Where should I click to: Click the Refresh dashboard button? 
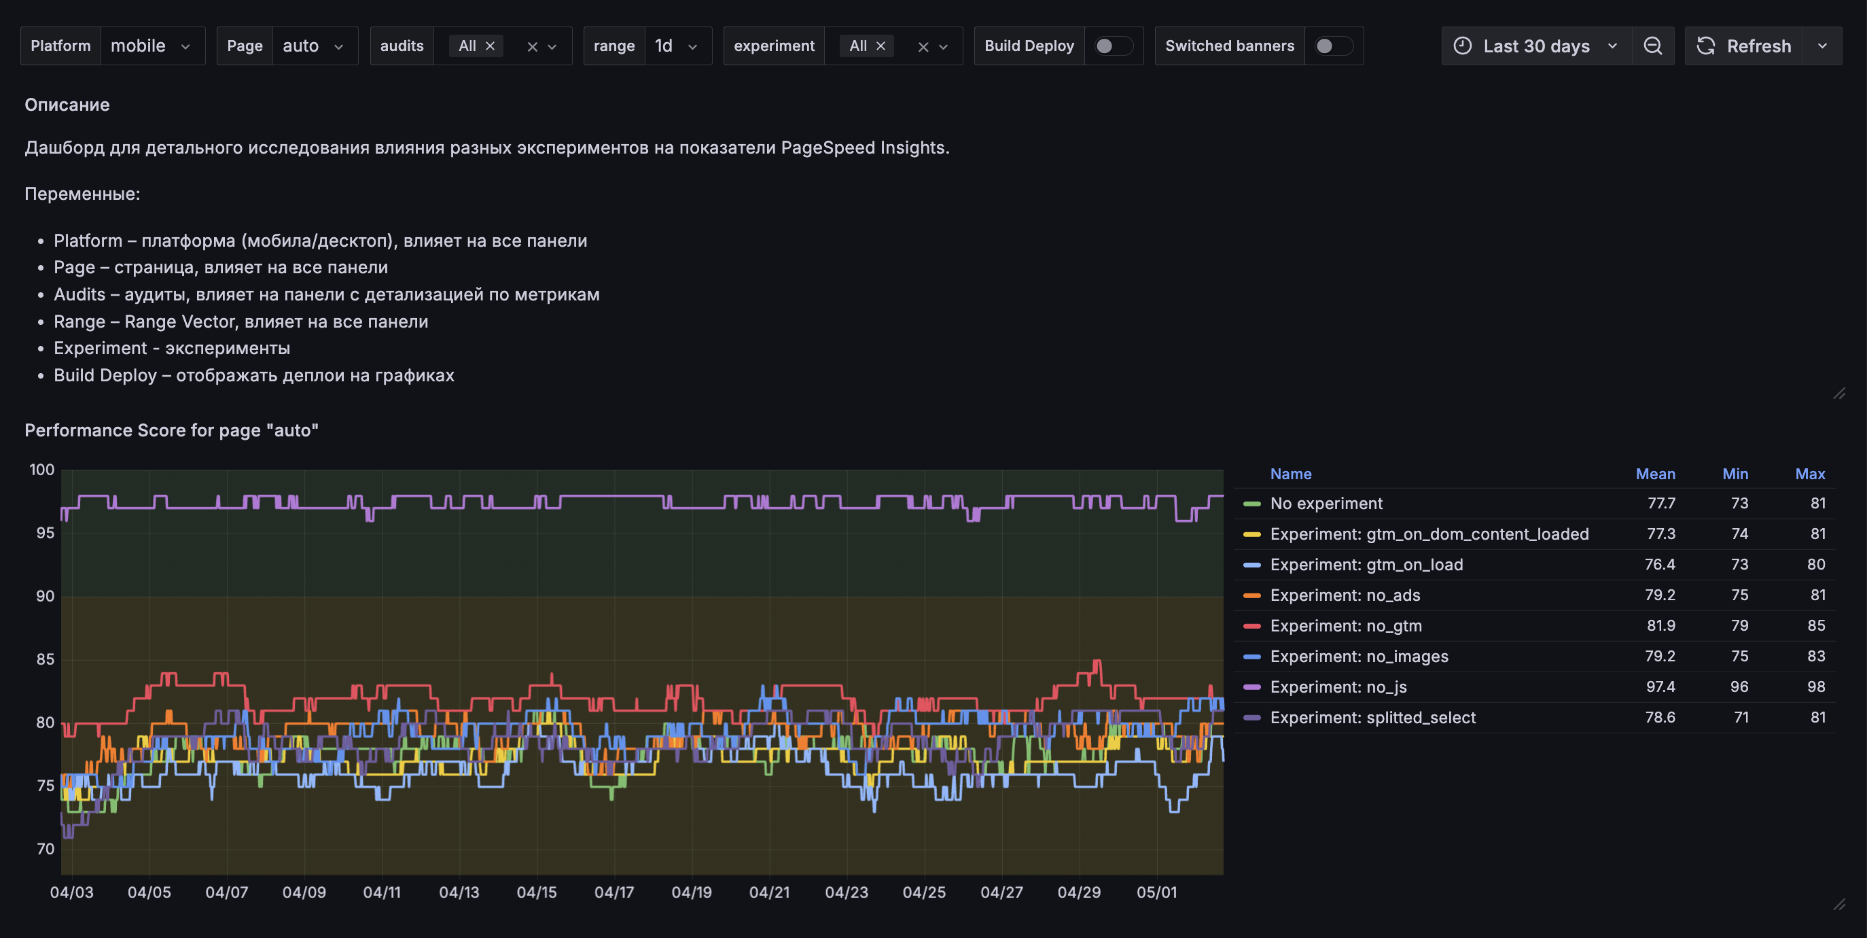1744,46
